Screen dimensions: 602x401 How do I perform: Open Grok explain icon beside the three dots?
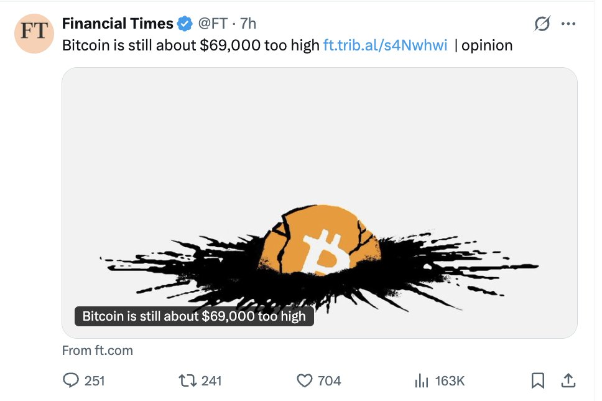[542, 24]
